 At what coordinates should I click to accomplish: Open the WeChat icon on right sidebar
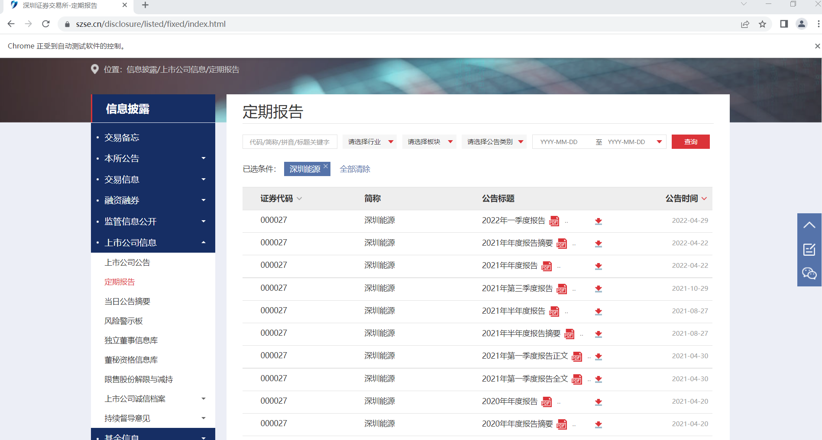point(809,273)
